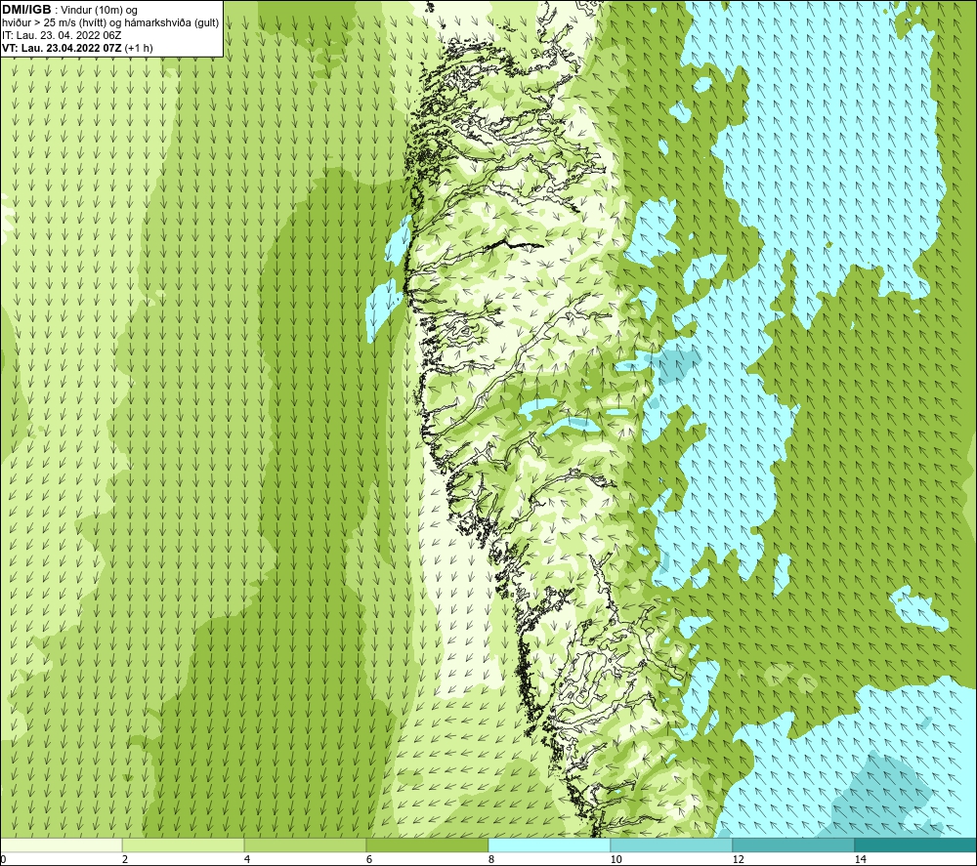Image resolution: width=977 pixels, height=866 pixels.
Task: Click the darkest teal segment above 14 m/s
Action: coord(916,845)
